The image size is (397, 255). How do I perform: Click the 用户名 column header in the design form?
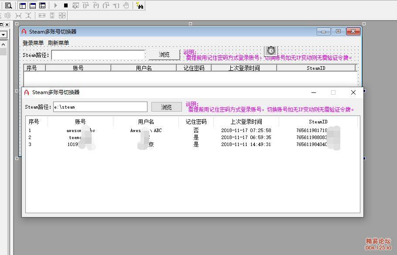point(144,68)
